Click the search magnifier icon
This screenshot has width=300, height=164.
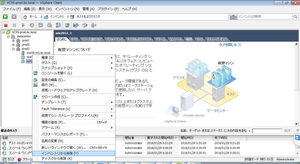click(x=295, y=17)
